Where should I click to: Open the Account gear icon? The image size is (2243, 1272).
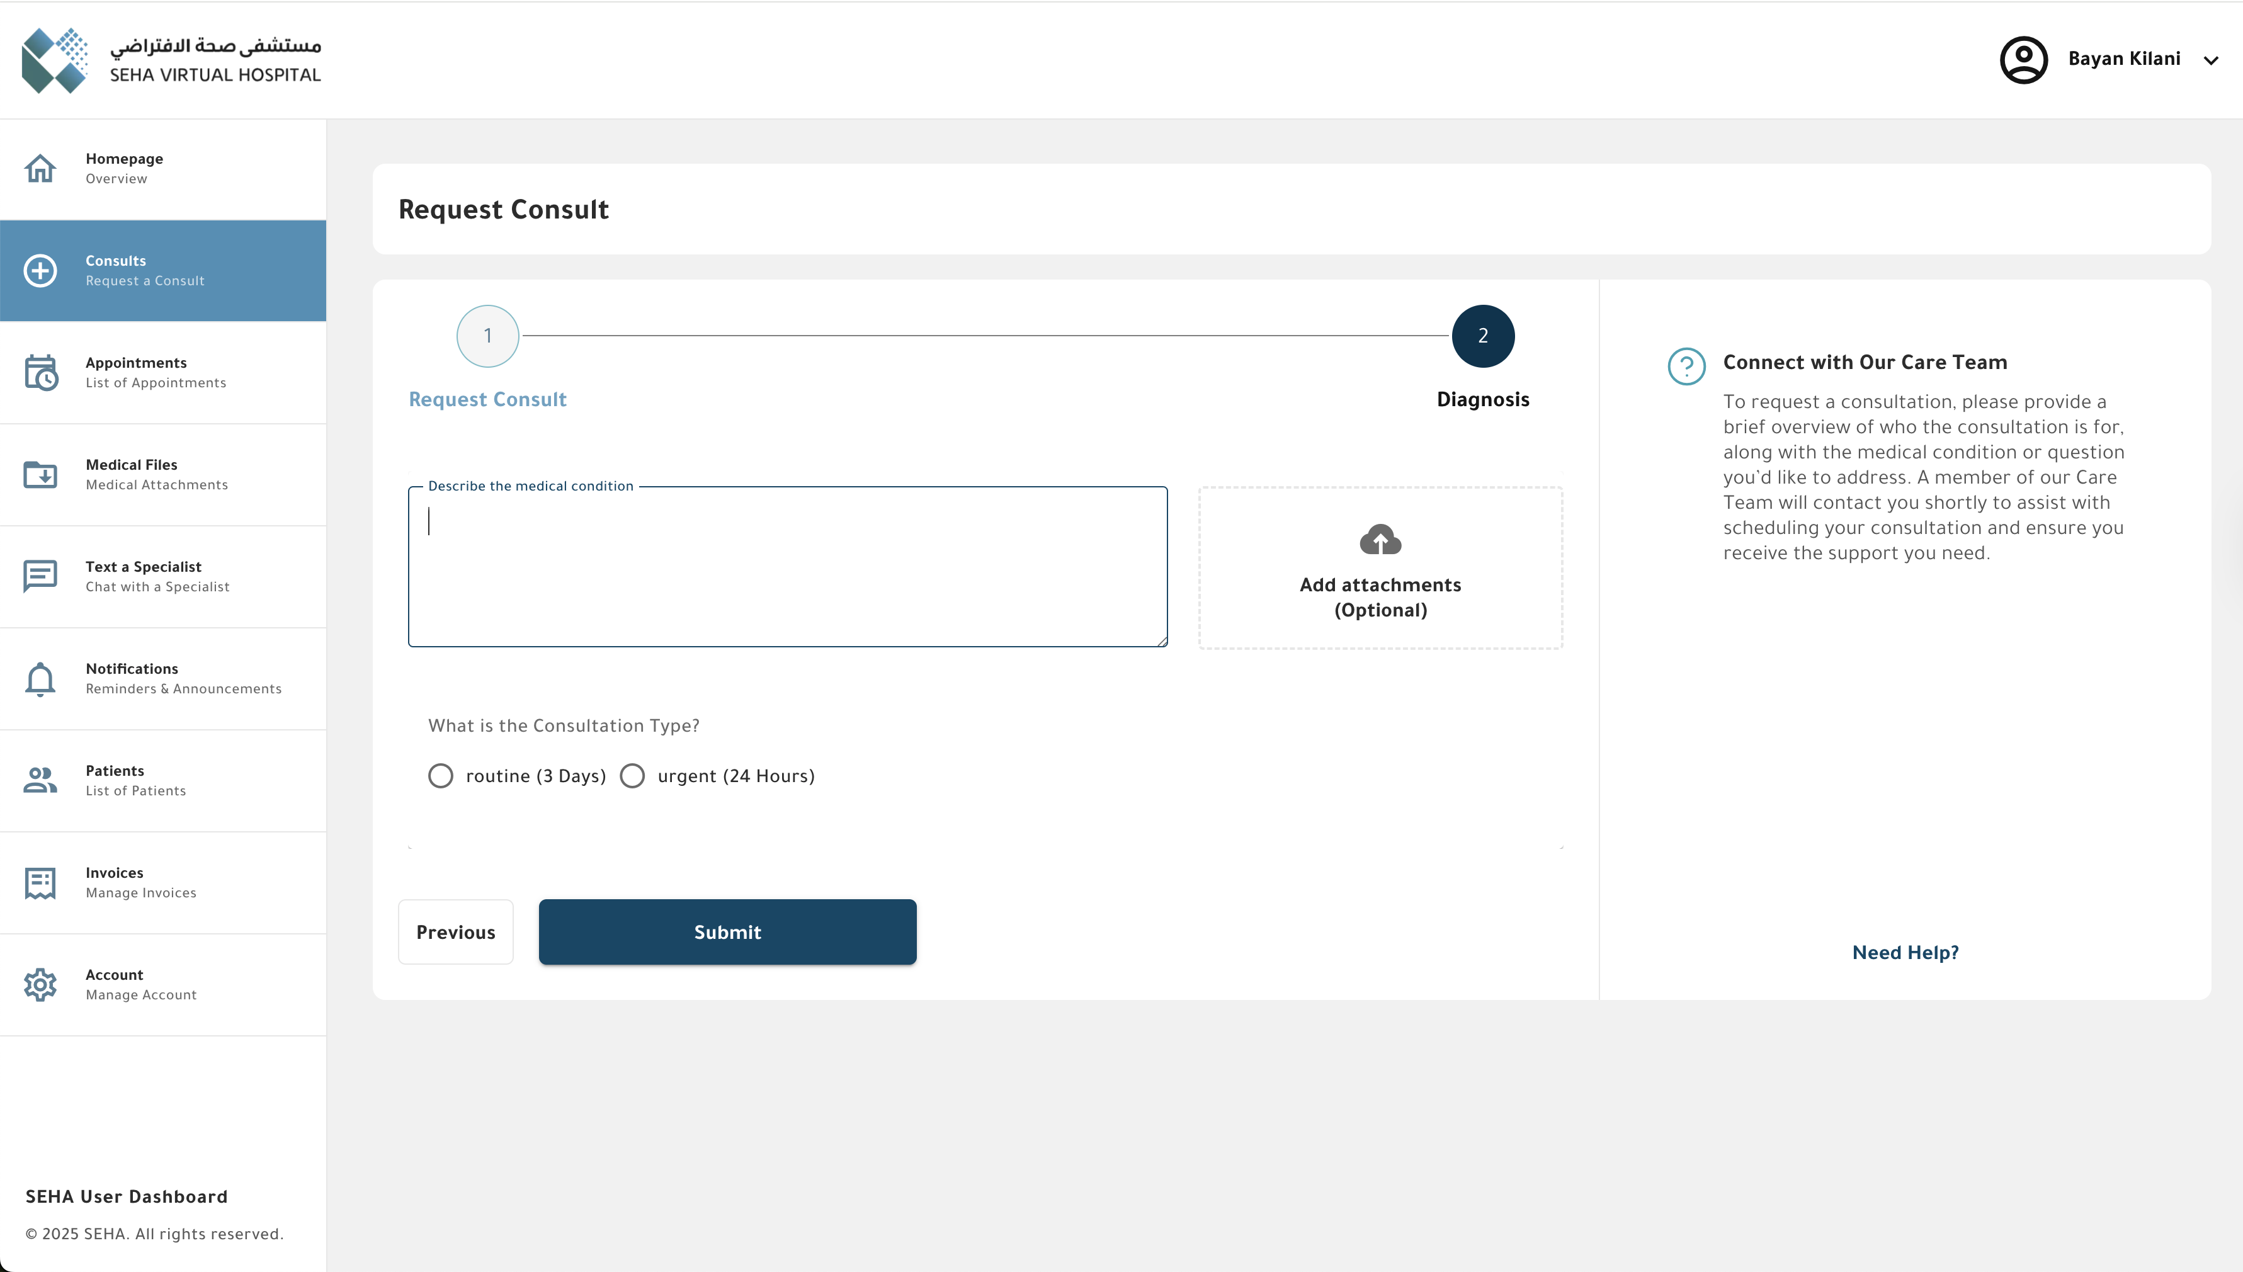point(40,985)
